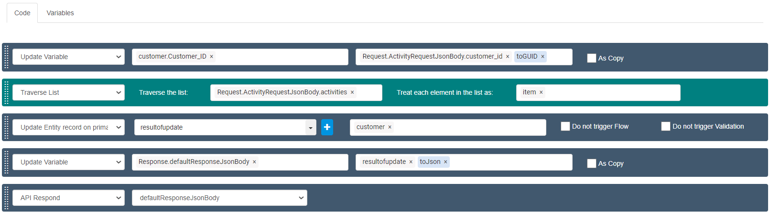
Task: Switch to the Variables tab
Action: [60, 13]
